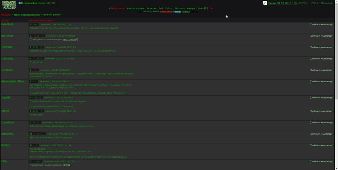Report COiN_ post 12 to moderator
The width and height of the screenshot is (338, 170).
[x=321, y=161]
